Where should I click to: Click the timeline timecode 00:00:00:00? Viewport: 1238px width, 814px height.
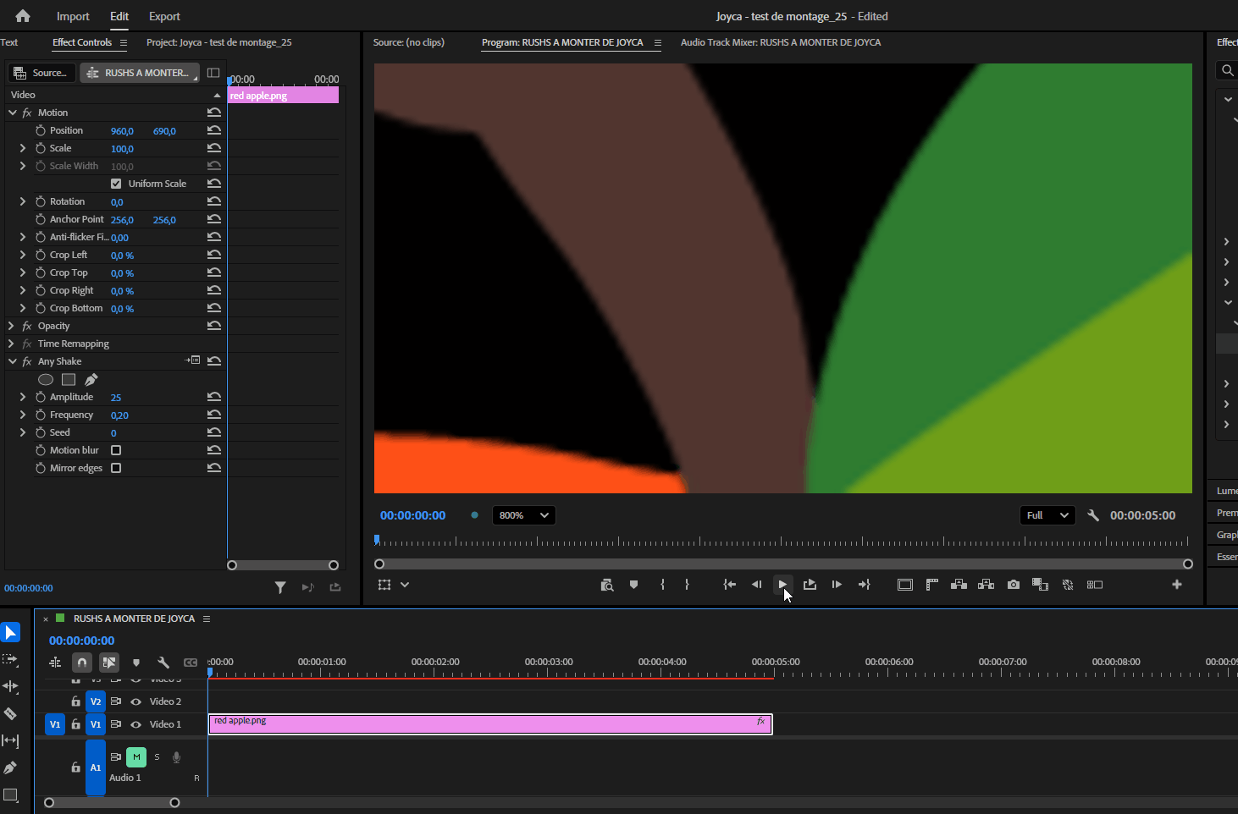coord(81,641)
